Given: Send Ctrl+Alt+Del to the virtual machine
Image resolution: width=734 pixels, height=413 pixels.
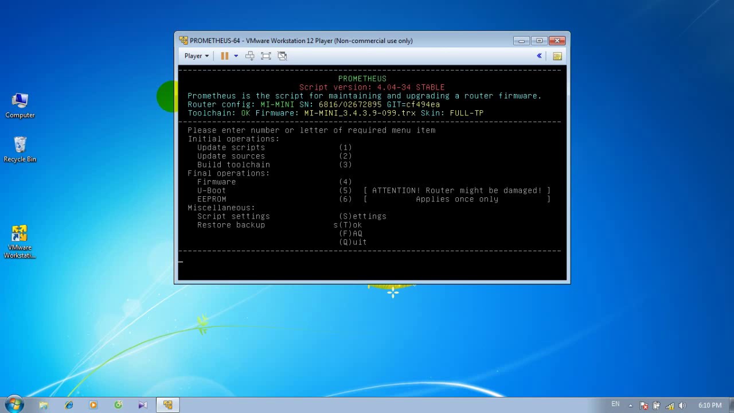Looking at the screenshot, I should coord(250,56).
